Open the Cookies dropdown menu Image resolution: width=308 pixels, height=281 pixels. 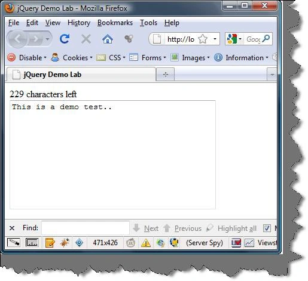point(72,58)
